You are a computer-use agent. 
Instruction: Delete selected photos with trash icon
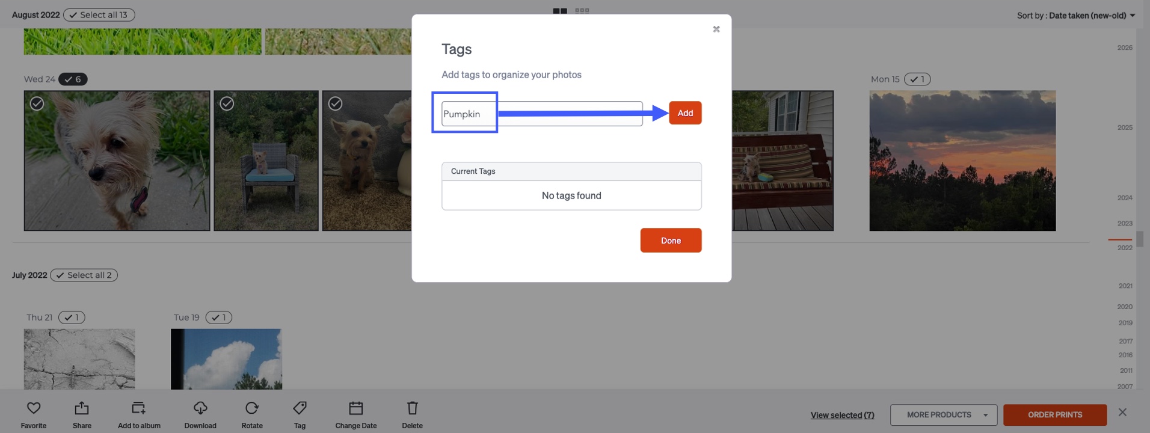(412, 408)
